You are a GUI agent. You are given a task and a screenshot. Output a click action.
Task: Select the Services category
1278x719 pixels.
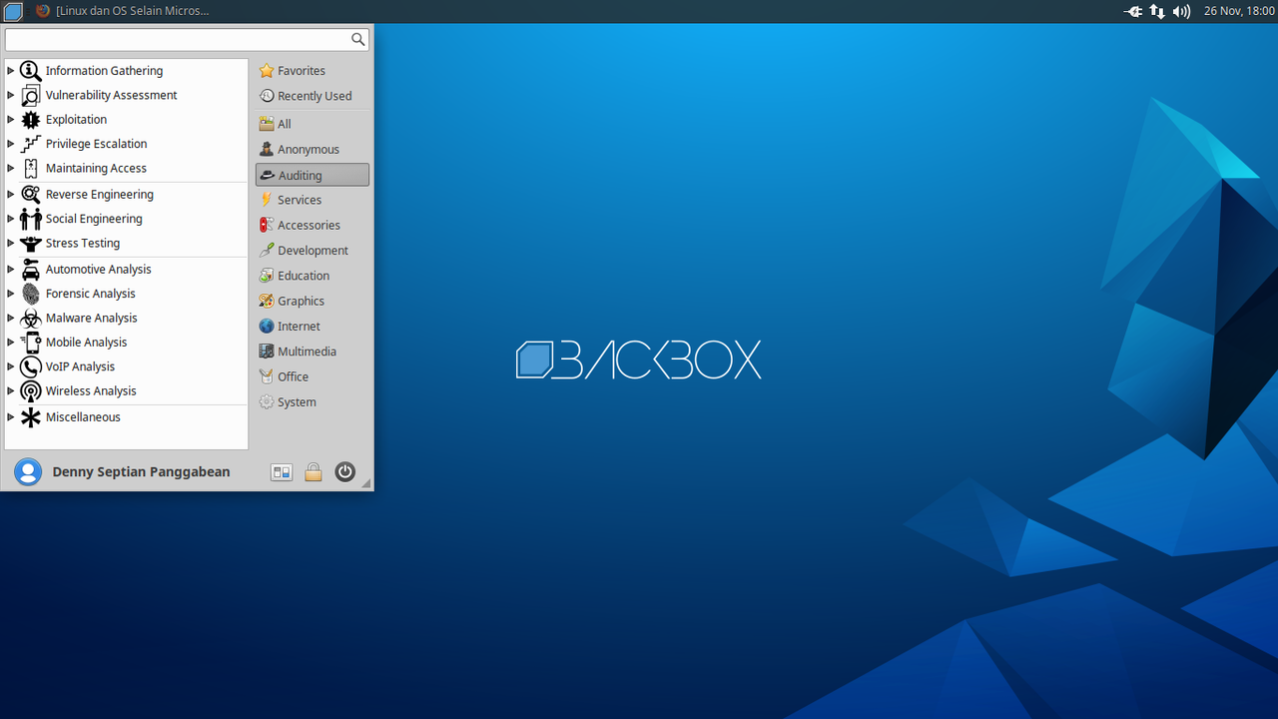pos(313,200)
